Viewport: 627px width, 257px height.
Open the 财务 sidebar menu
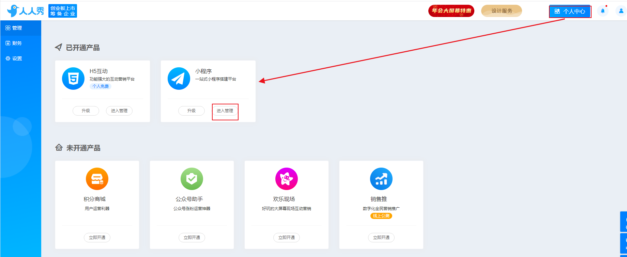click(x=20, y=43)
